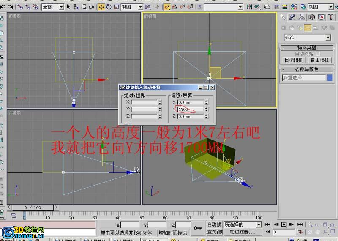Click the Go to Start playback button
This screenshot has width=338, height=241.
[x=267, y=225]
